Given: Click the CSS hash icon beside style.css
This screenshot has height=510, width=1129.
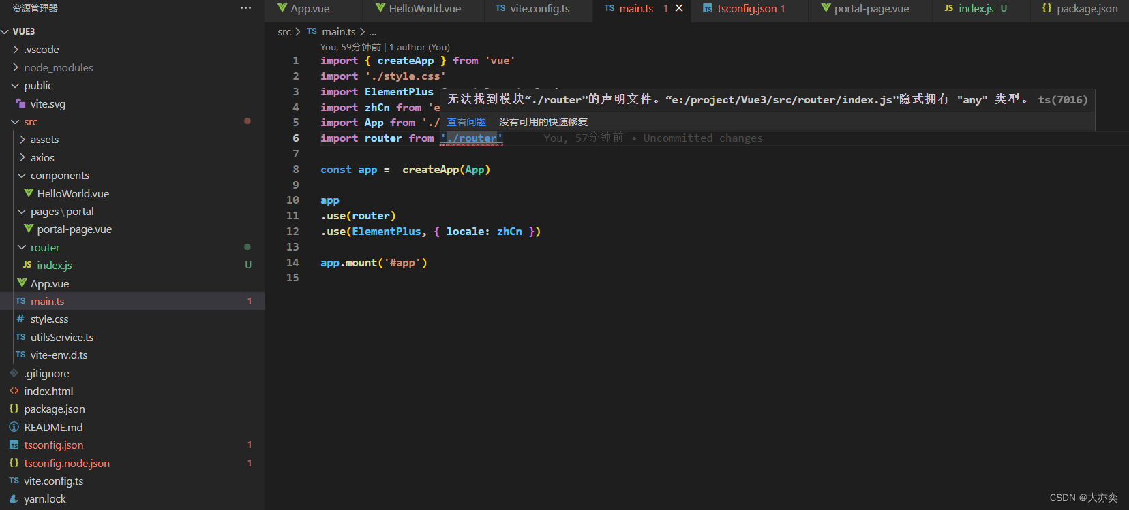Looking at the screenshot, I should tap(20, 319).
